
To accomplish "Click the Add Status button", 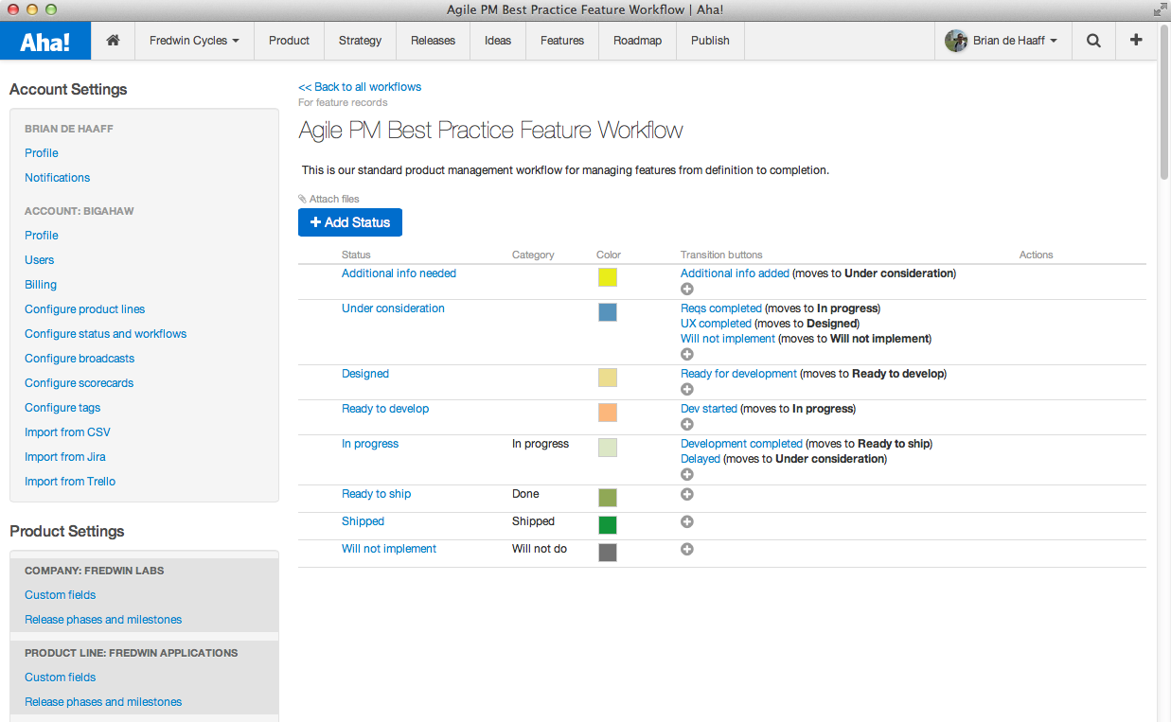I will click(350, 222).
